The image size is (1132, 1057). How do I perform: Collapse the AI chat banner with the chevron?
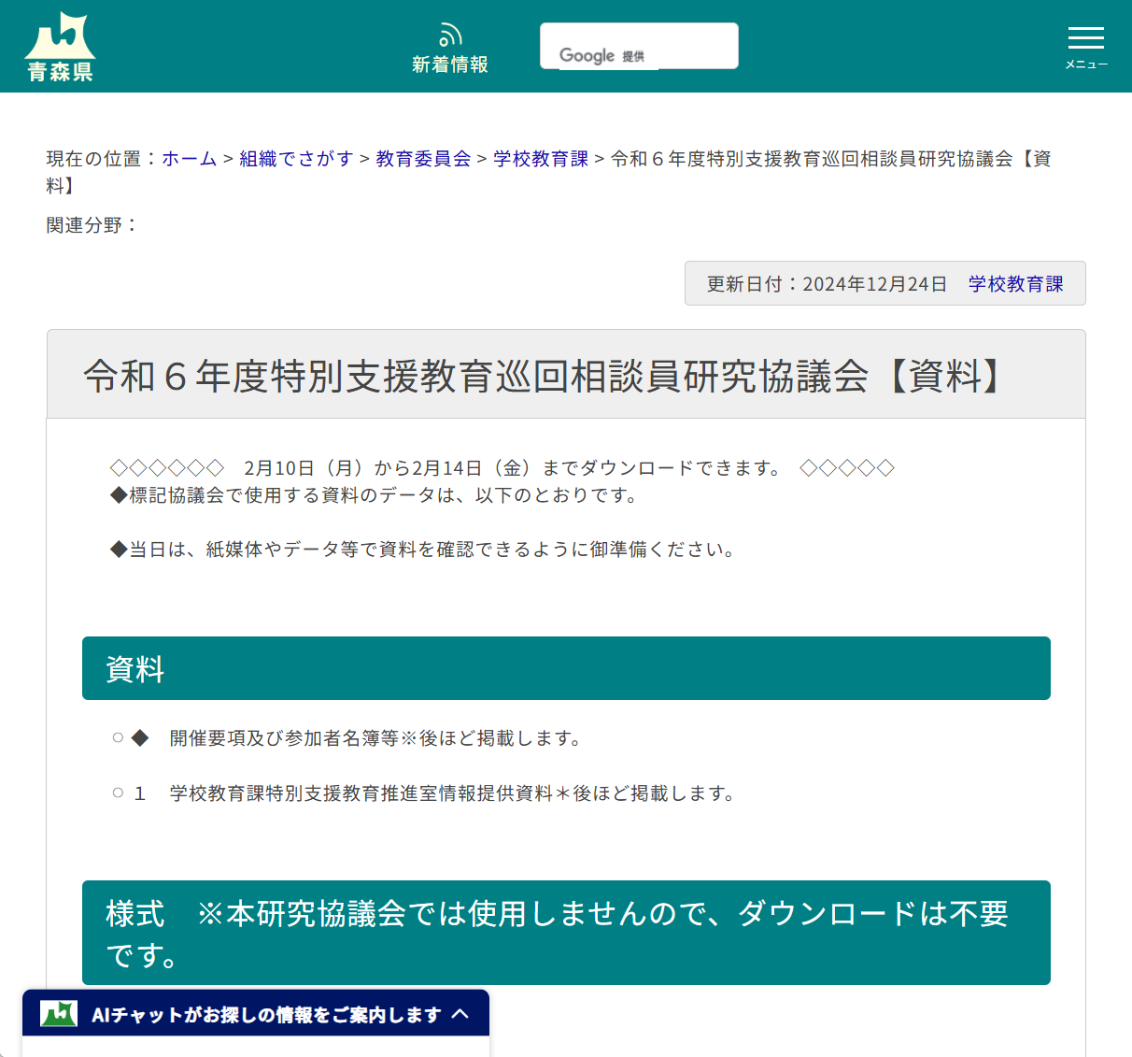(x=462, y=1013)
